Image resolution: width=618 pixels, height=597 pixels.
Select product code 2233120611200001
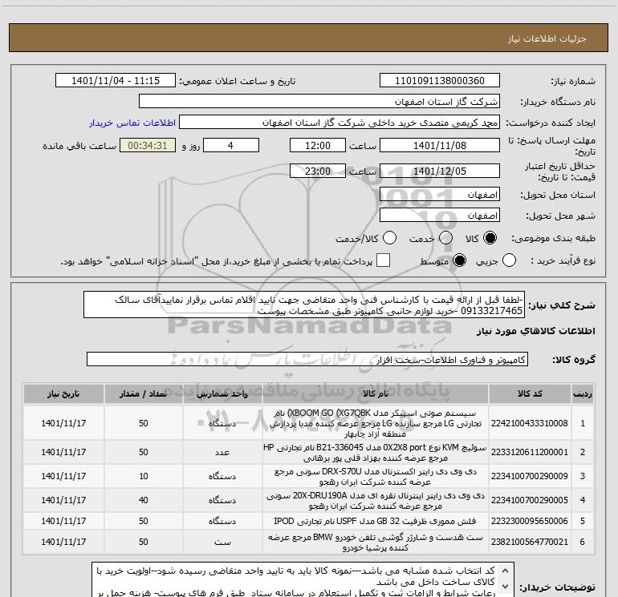[x=530, y=452]
